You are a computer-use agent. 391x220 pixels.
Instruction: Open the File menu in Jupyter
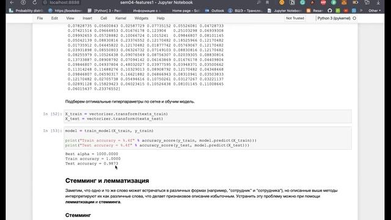pos(40,18)
